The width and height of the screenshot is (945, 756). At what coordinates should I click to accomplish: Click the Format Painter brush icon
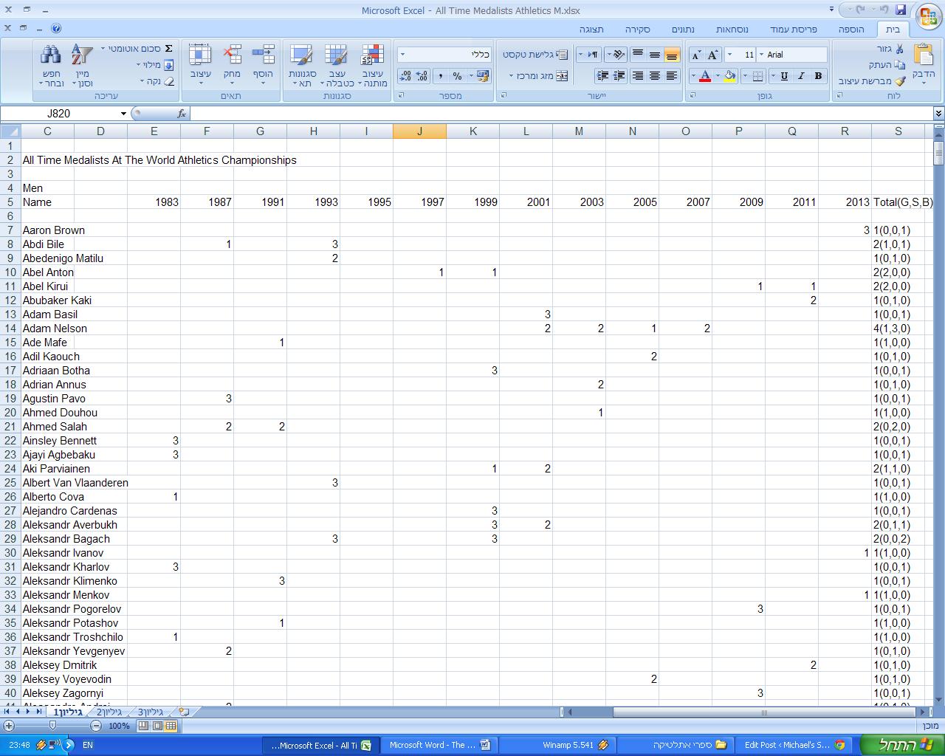pyautogui.click(x=900, y=81)
